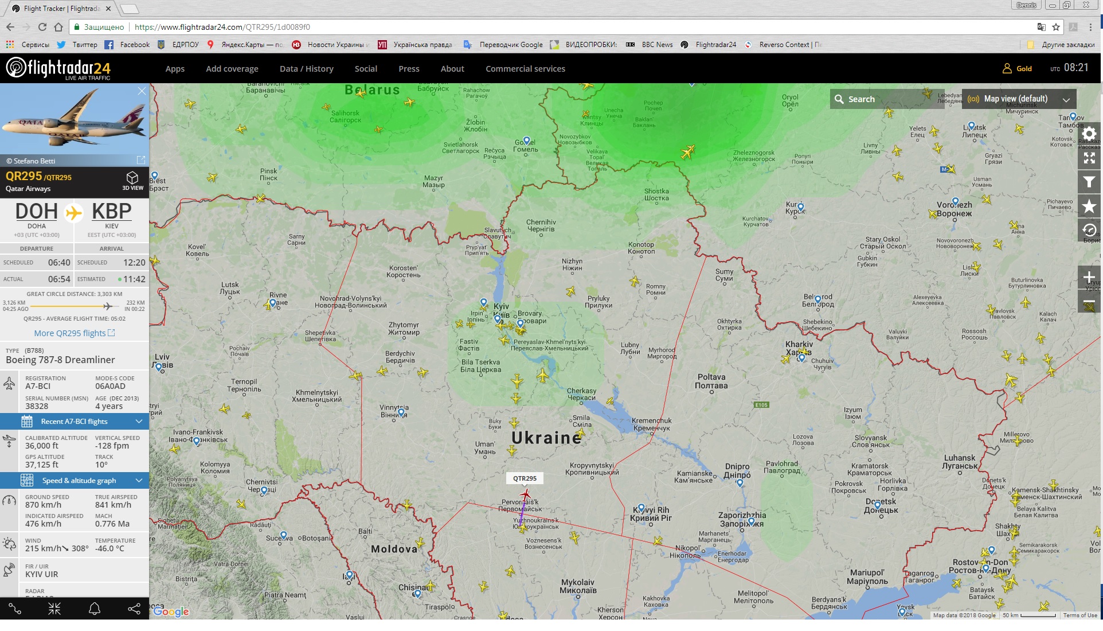Open the flight filter funnel
1103x631 pixels.
(x=1089, y=182)
